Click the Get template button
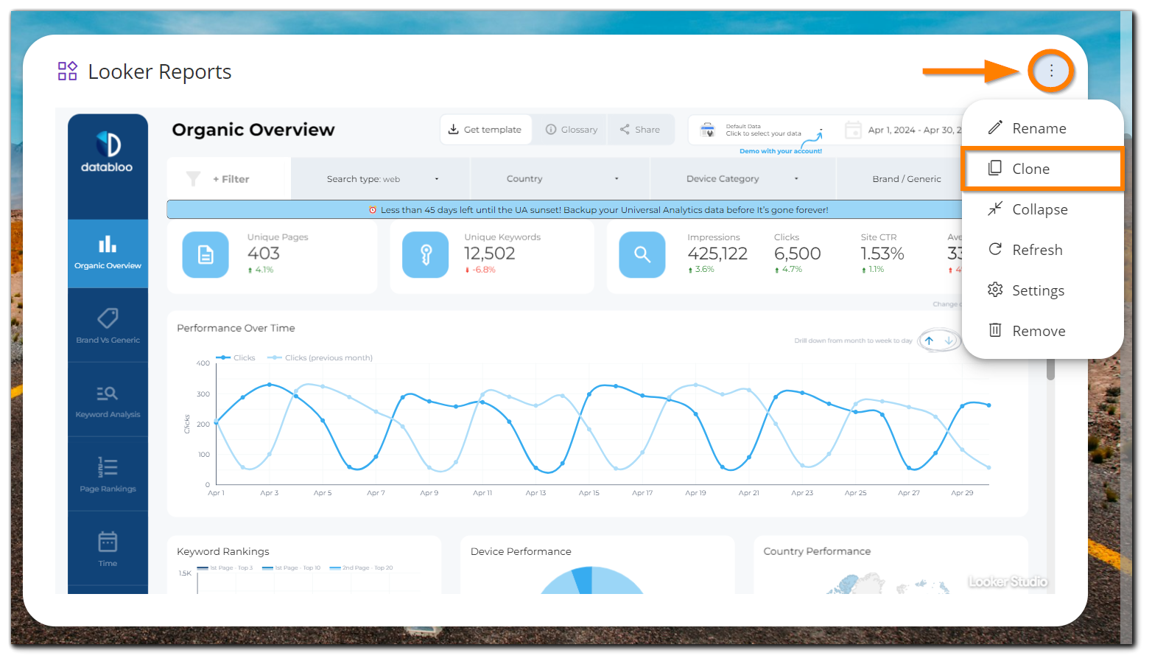The image size is (1152, 664). [485, 129]
